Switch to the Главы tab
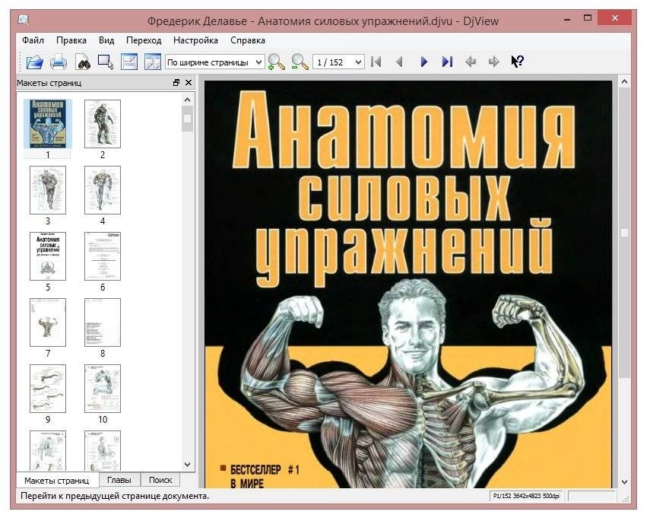This screenshot has width=650, height=524. tap(119, 480)
